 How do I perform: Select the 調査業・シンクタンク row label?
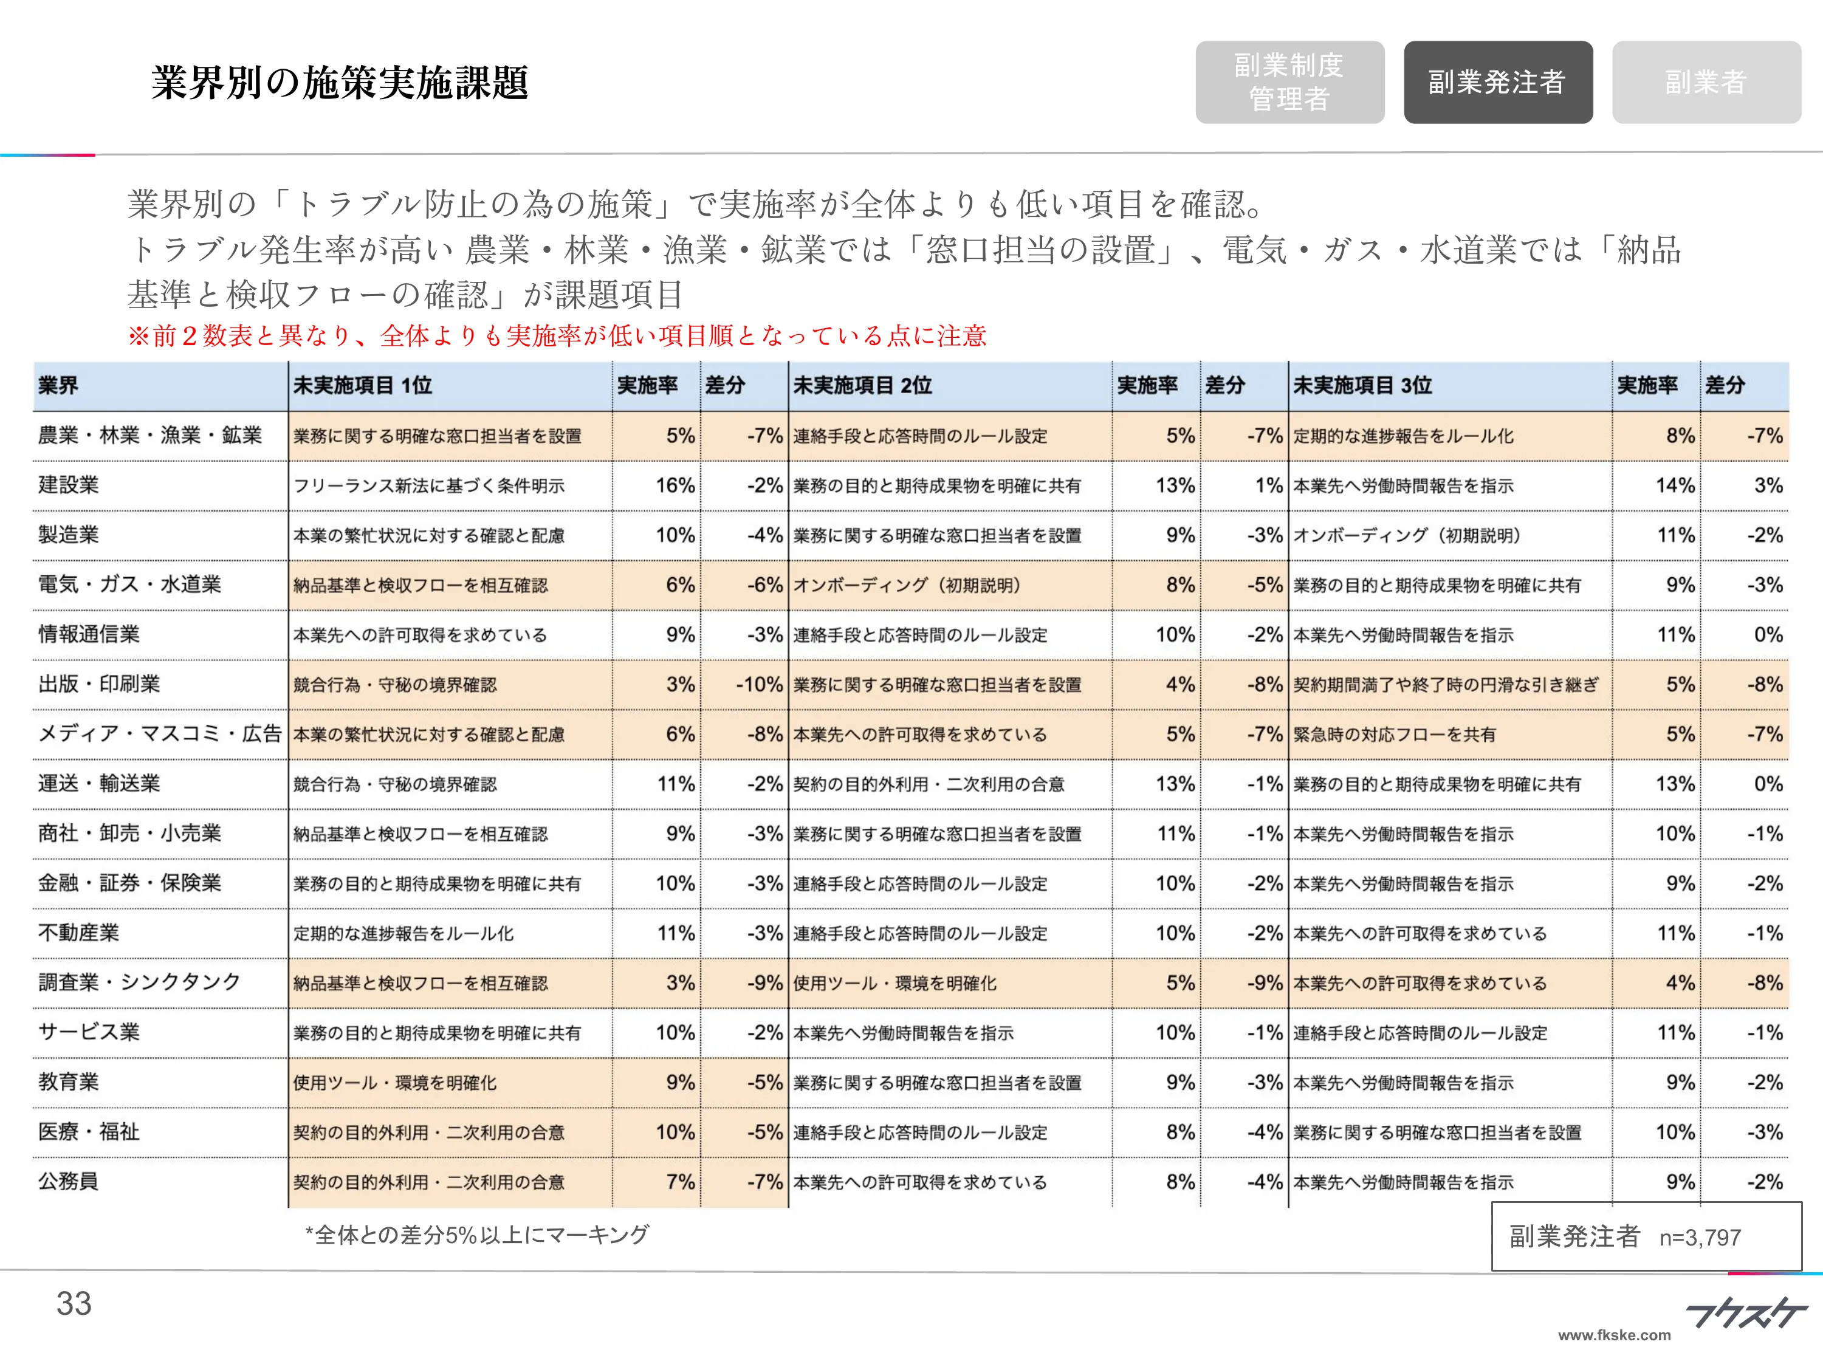click(x=139, y=982)
